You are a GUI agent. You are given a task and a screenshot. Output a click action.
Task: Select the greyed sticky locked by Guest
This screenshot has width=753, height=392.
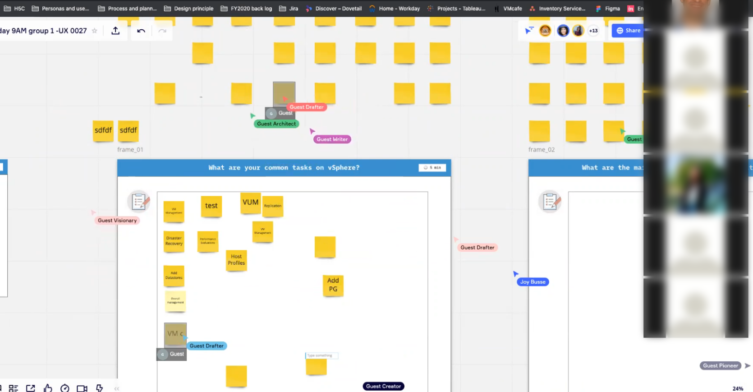284,93
